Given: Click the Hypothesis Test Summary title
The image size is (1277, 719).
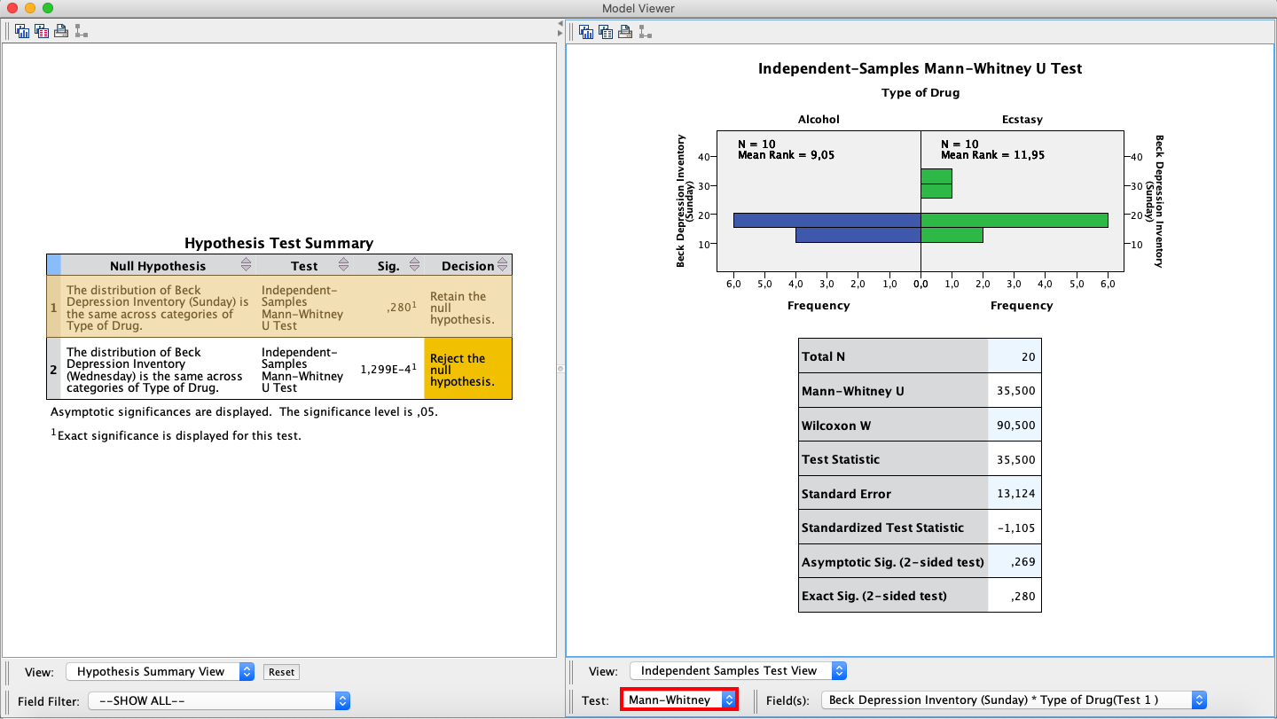Looking at the screenshot, I should point(278,243).
